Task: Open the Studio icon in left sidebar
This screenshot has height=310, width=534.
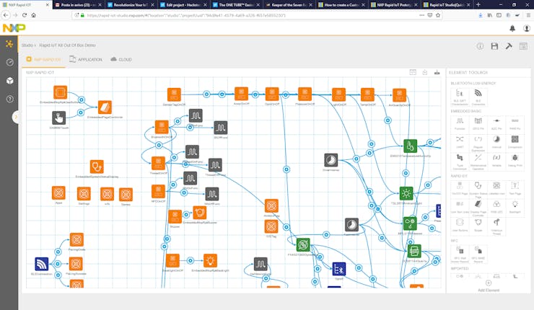Action: (9, 43)
